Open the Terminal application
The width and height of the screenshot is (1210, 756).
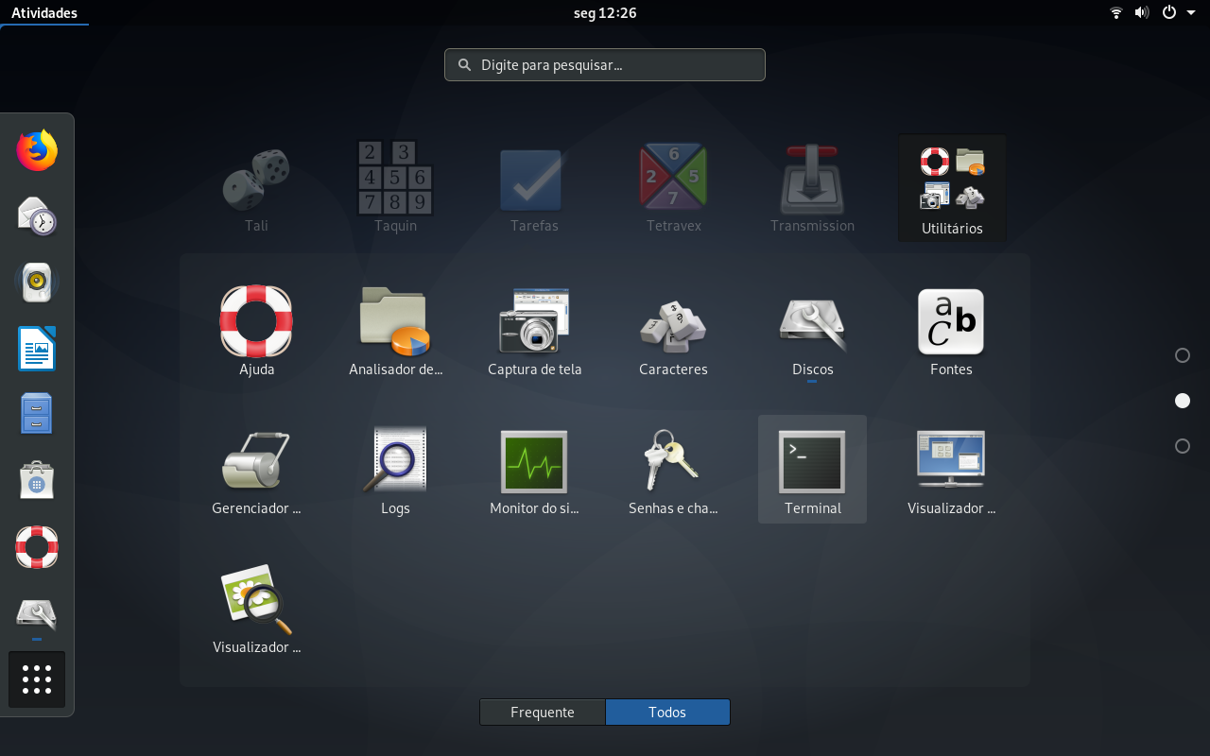click(x=812, y=469)
